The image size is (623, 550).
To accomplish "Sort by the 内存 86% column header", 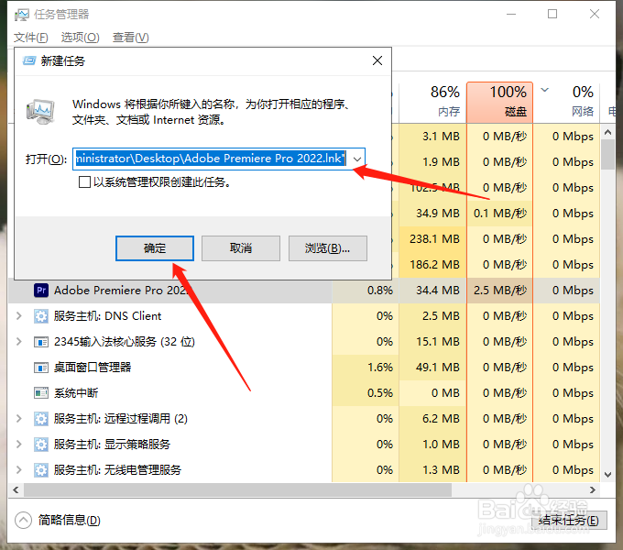I will point(432,102).
